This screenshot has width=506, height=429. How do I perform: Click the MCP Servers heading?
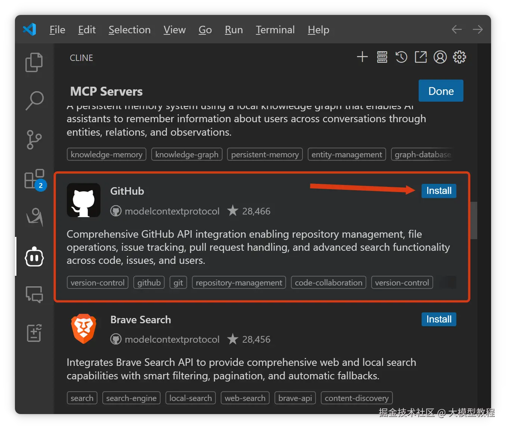coord(106,92)
